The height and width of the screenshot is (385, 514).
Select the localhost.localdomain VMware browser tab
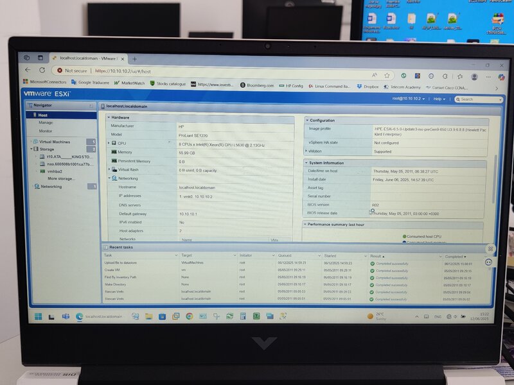(88, 58)
